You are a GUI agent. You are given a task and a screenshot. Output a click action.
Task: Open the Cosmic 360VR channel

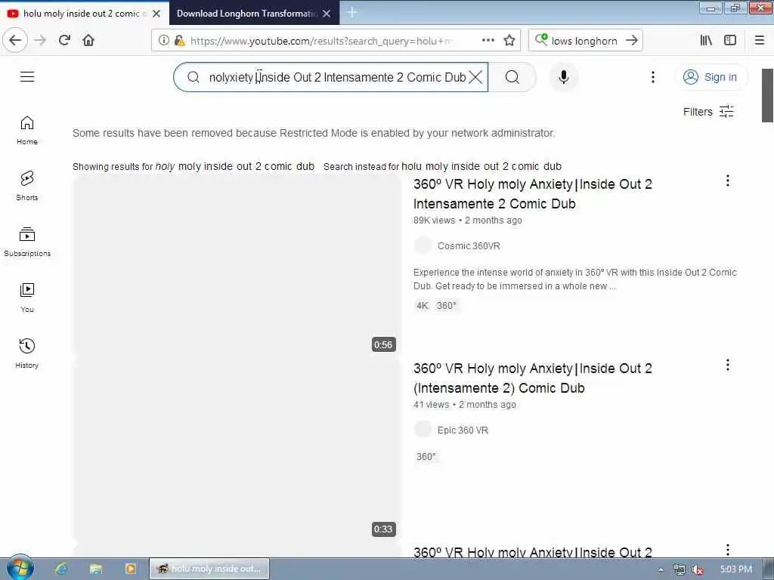pyautogui.click(x=469, y=245)
